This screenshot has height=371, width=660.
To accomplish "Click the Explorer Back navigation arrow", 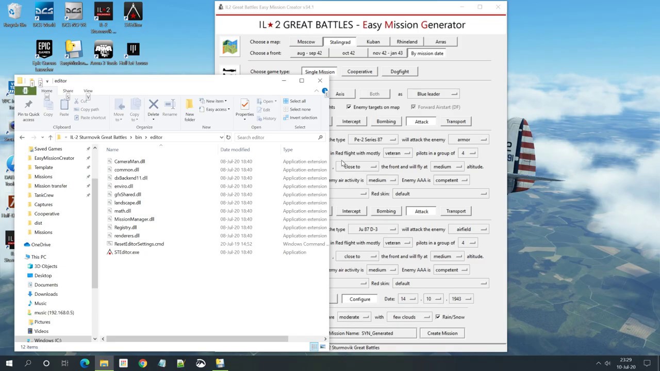I will (22, 138).
